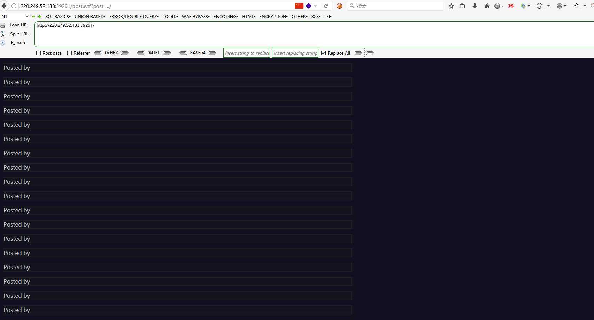594x320 pixels.
Task: Open the ENCRYPTION menu
Action: 274,17
